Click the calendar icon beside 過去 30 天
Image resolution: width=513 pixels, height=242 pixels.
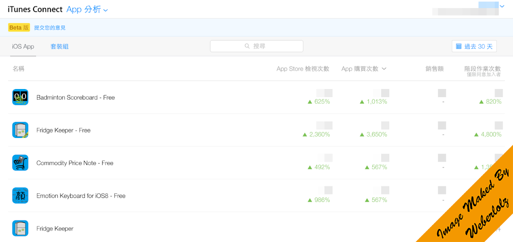click(x=458, y=46)
